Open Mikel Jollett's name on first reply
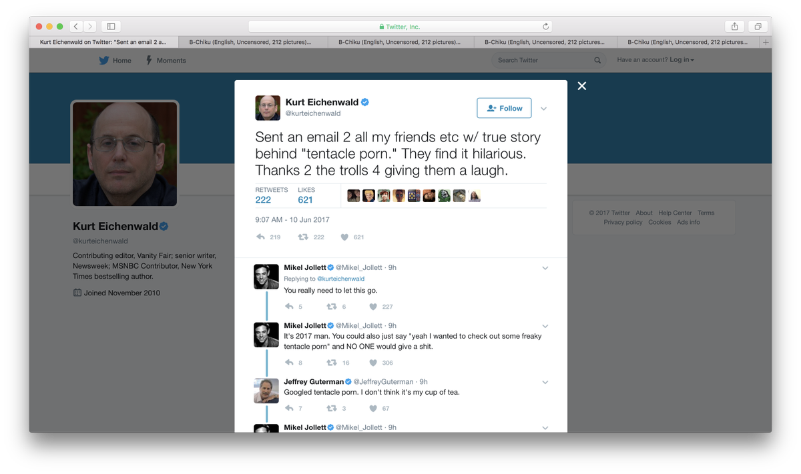This screenshot has width=801, height=474. click(x=305, y=267)
